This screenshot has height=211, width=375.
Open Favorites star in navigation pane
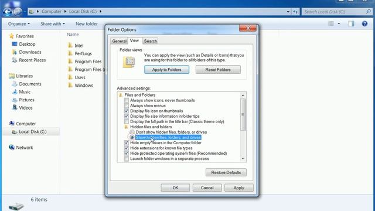12,36
